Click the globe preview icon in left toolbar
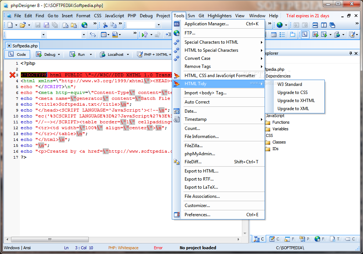This screenshot has height=254, width=363. point(84,25)
